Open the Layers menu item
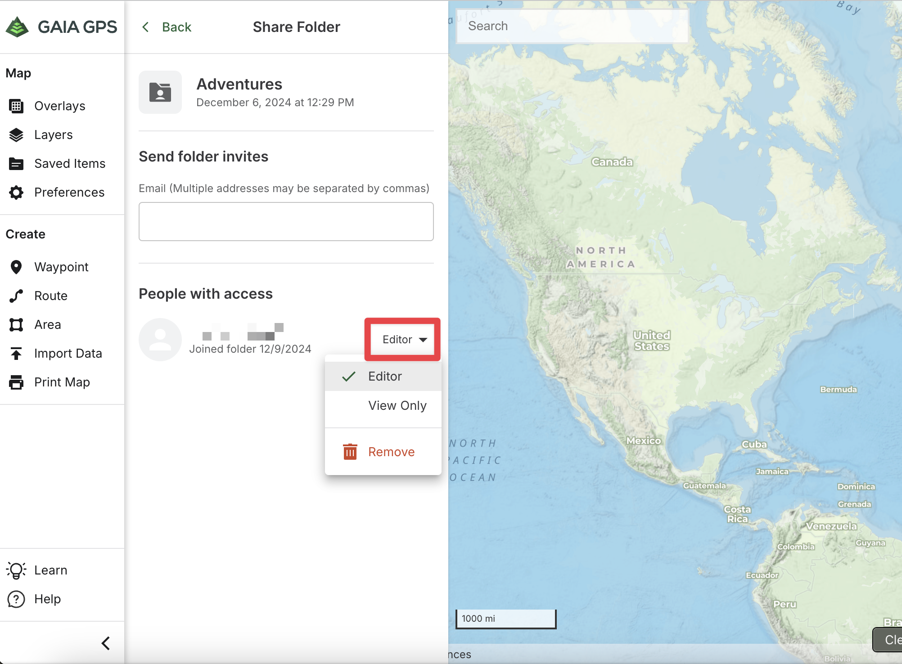 (54, 135)
